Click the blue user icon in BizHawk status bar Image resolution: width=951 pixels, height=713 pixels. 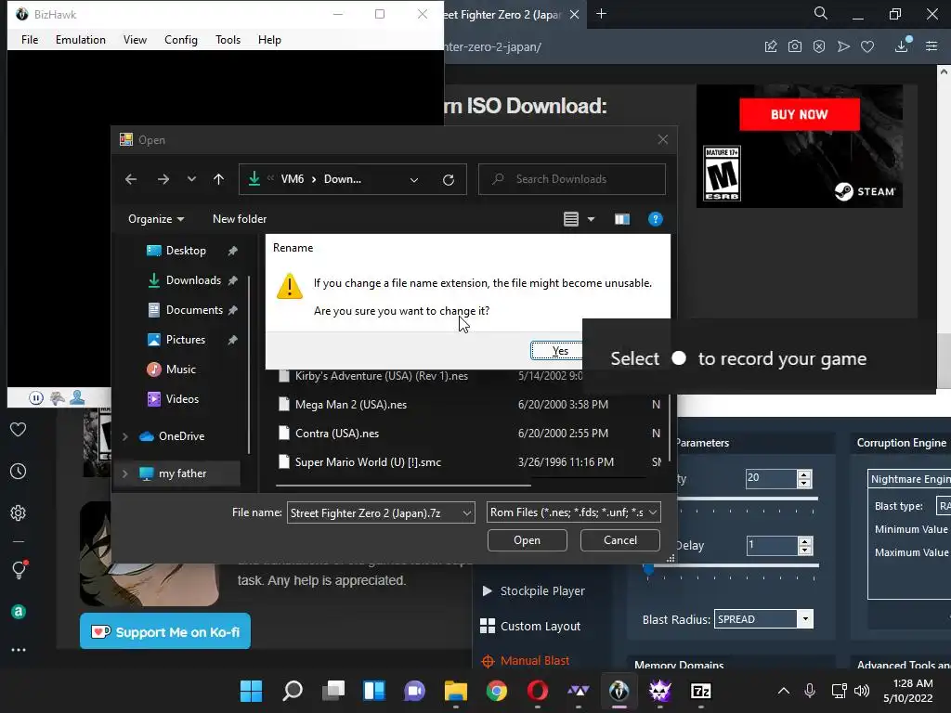pyautogui.click(x=77, y=397)
